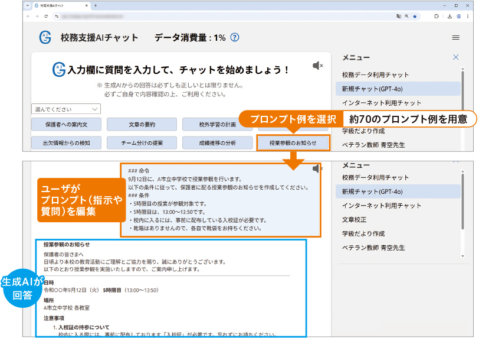The image size is (492, 338).
Task: Open a new browser tab with plus
Action: (x=96, y=5)
